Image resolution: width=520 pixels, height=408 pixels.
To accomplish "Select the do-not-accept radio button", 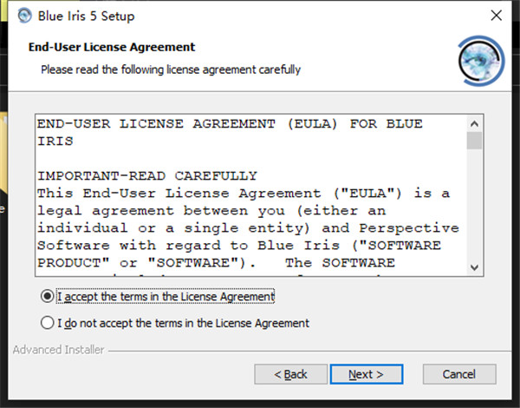I will (47, 323).
